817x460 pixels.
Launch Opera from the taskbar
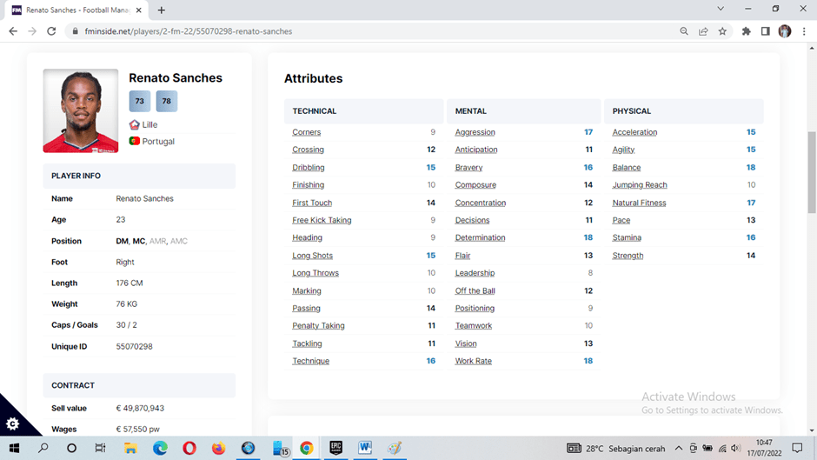189,448
